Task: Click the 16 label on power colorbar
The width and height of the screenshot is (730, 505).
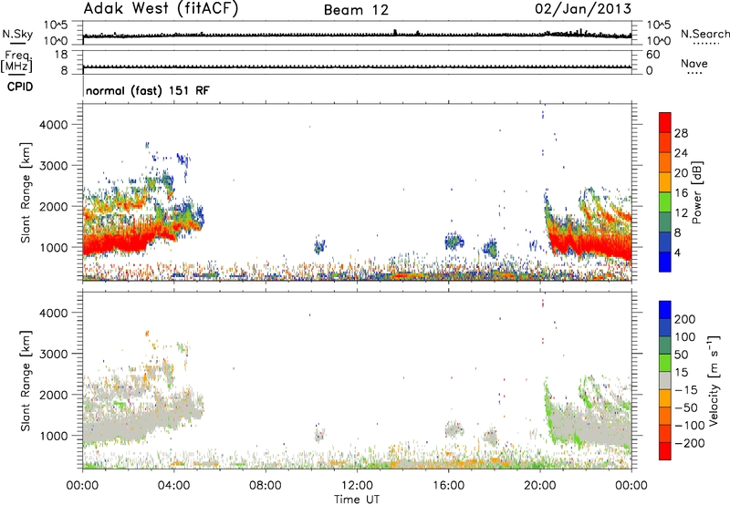Action: click(x=681, y=193)
